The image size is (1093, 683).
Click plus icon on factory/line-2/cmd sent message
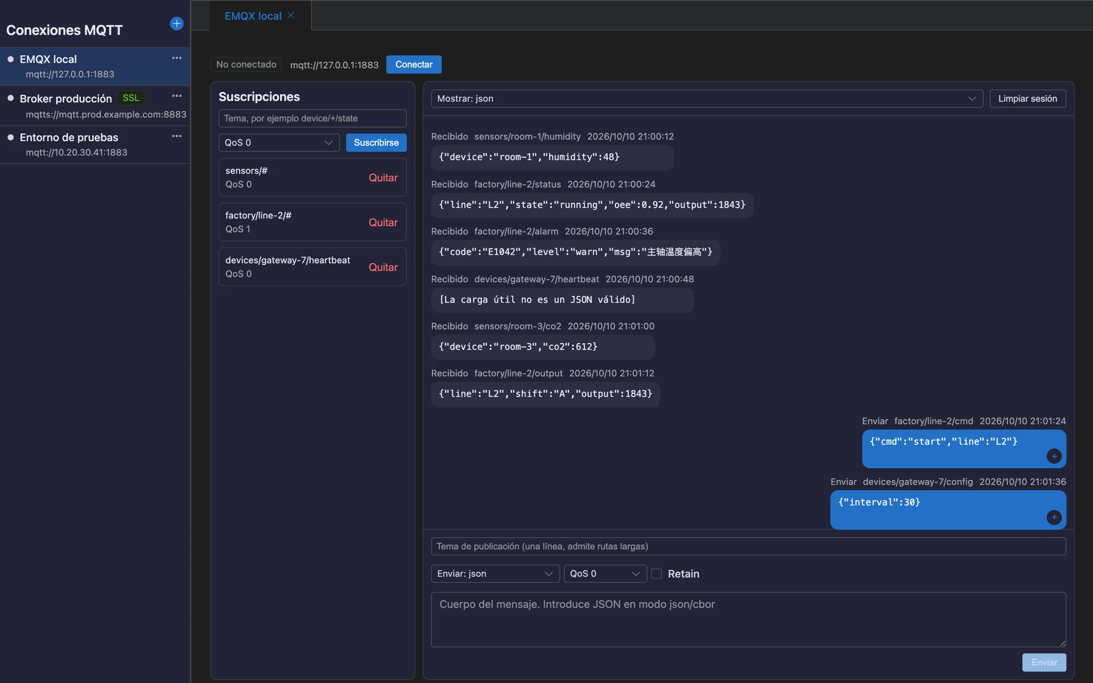[1054, 456]
